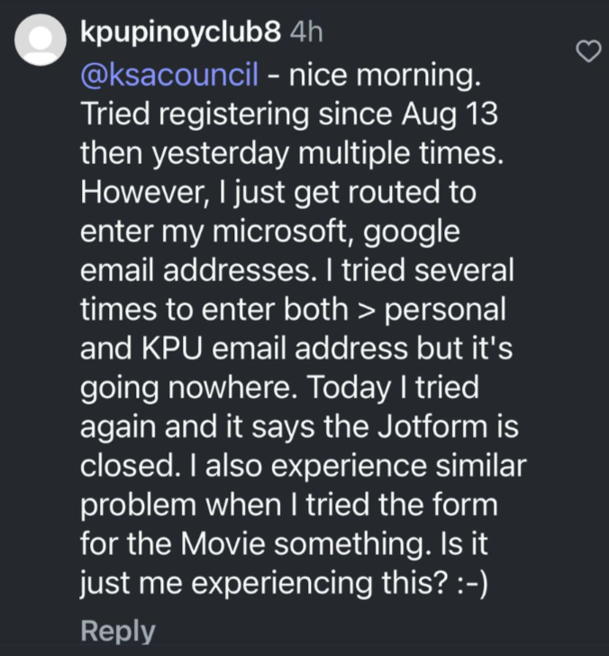The image size is (609, 656).
Task: Click the words "nice morning."
Action: tap(385, 75)
